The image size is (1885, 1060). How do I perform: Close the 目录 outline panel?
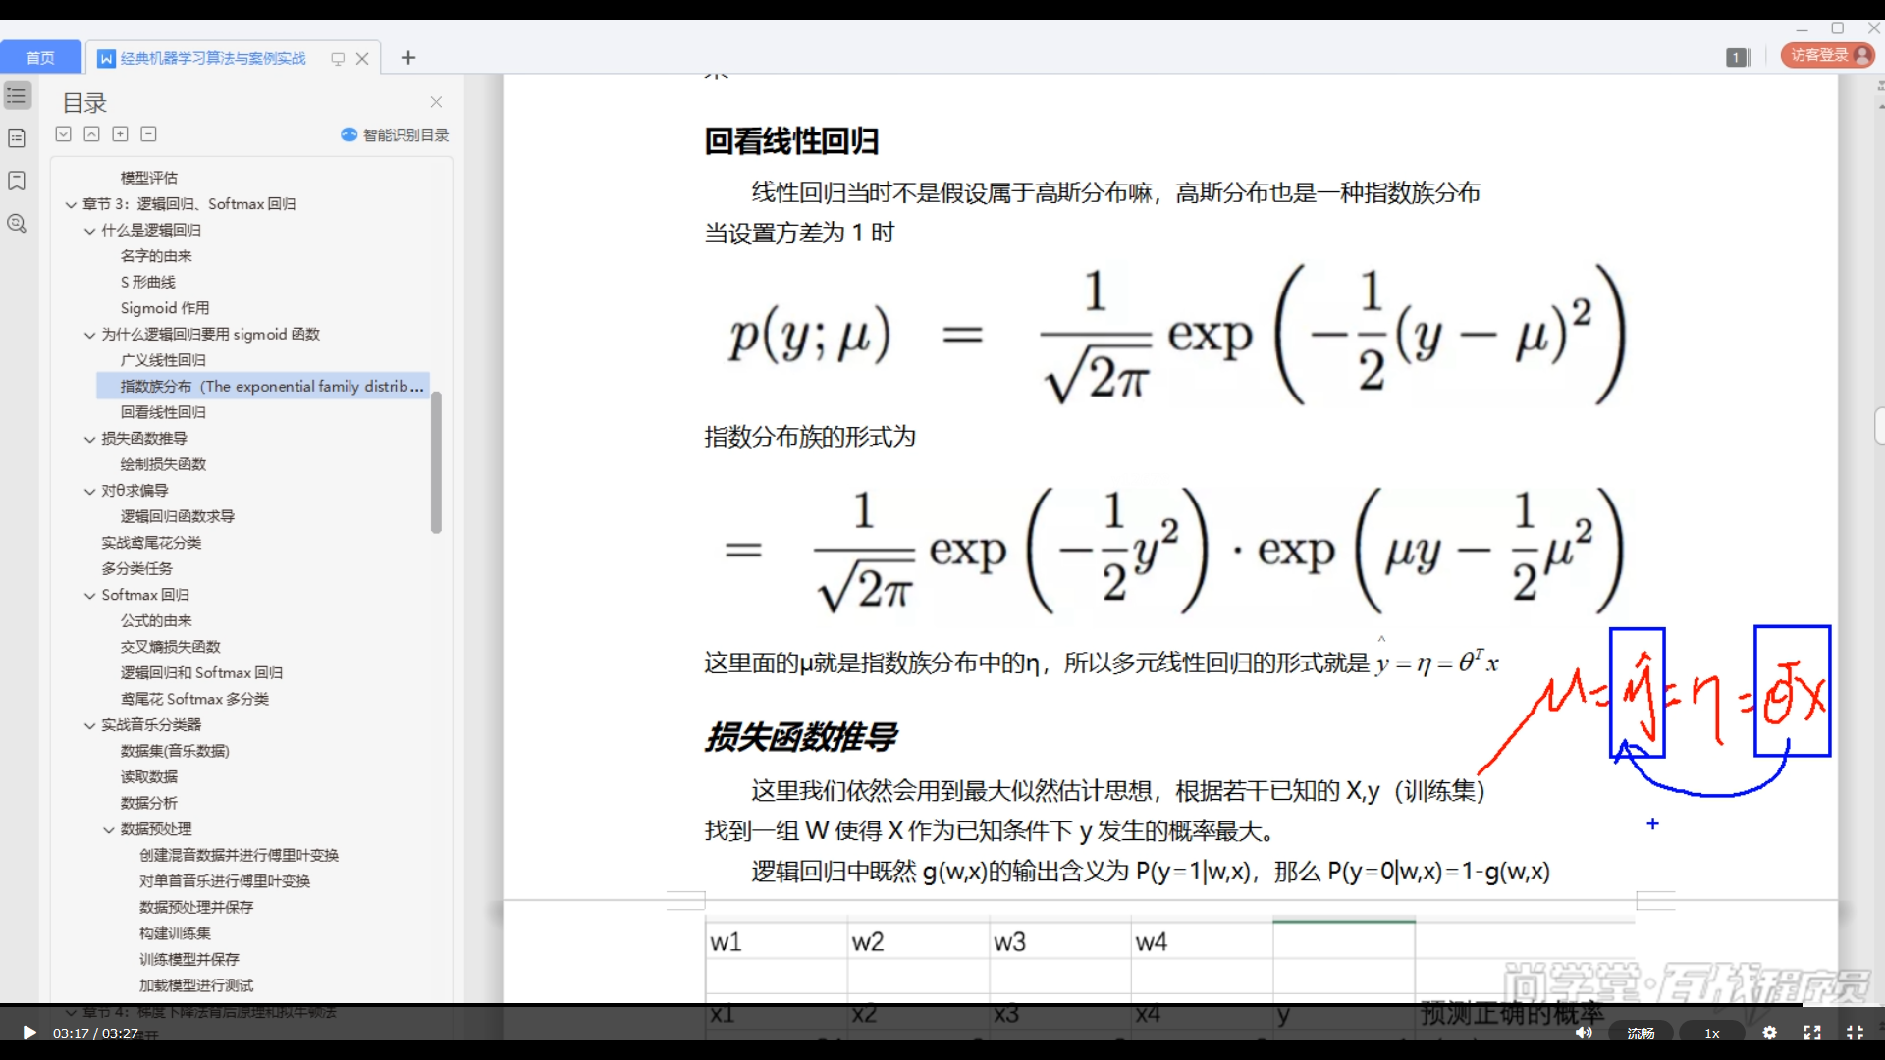tap(436, 102)
